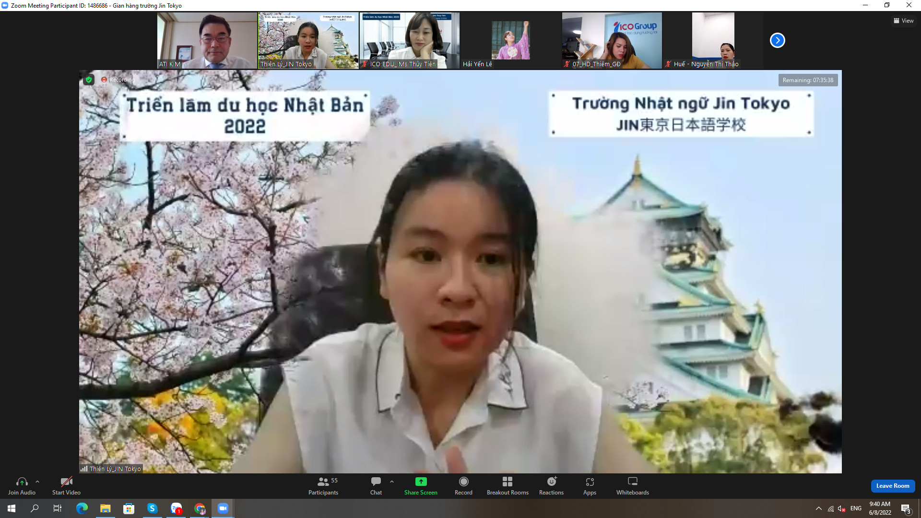Select Hải Yến Lê video thumbnail

[511, 40]
